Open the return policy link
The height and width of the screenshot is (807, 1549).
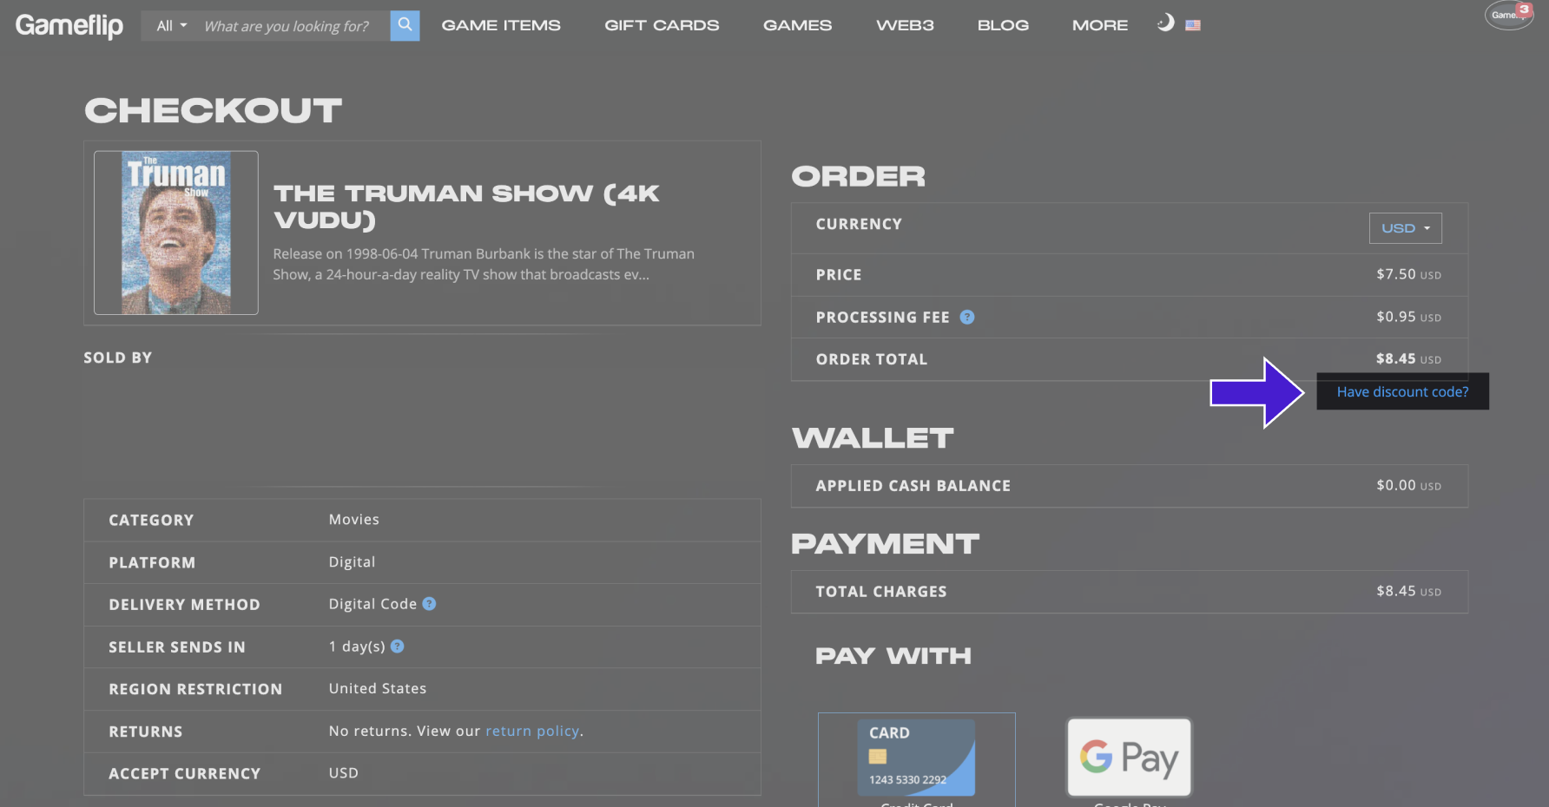coord(532,731)
